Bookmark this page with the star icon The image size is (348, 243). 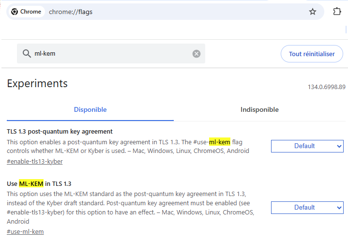313,12
